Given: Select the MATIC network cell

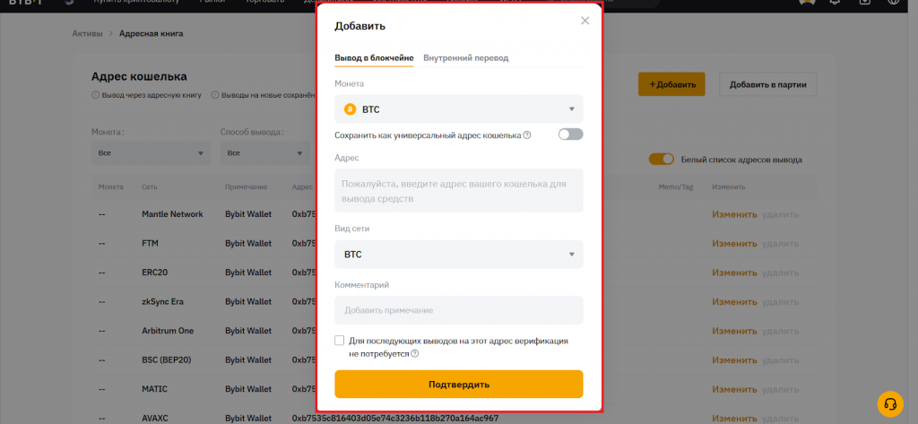Looking at the screenshot, I should tap(154, 389).
